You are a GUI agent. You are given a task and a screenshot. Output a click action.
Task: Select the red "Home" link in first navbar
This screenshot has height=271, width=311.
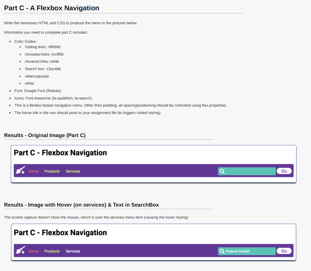tap(33, 171)
